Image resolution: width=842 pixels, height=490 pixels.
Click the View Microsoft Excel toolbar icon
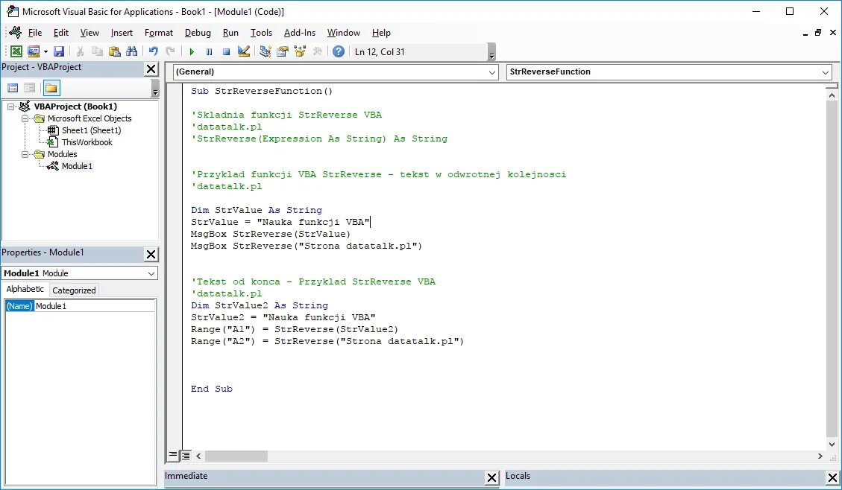(x=16, y=51)
